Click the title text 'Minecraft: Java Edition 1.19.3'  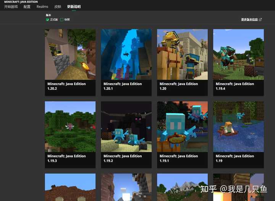[66, 158]
